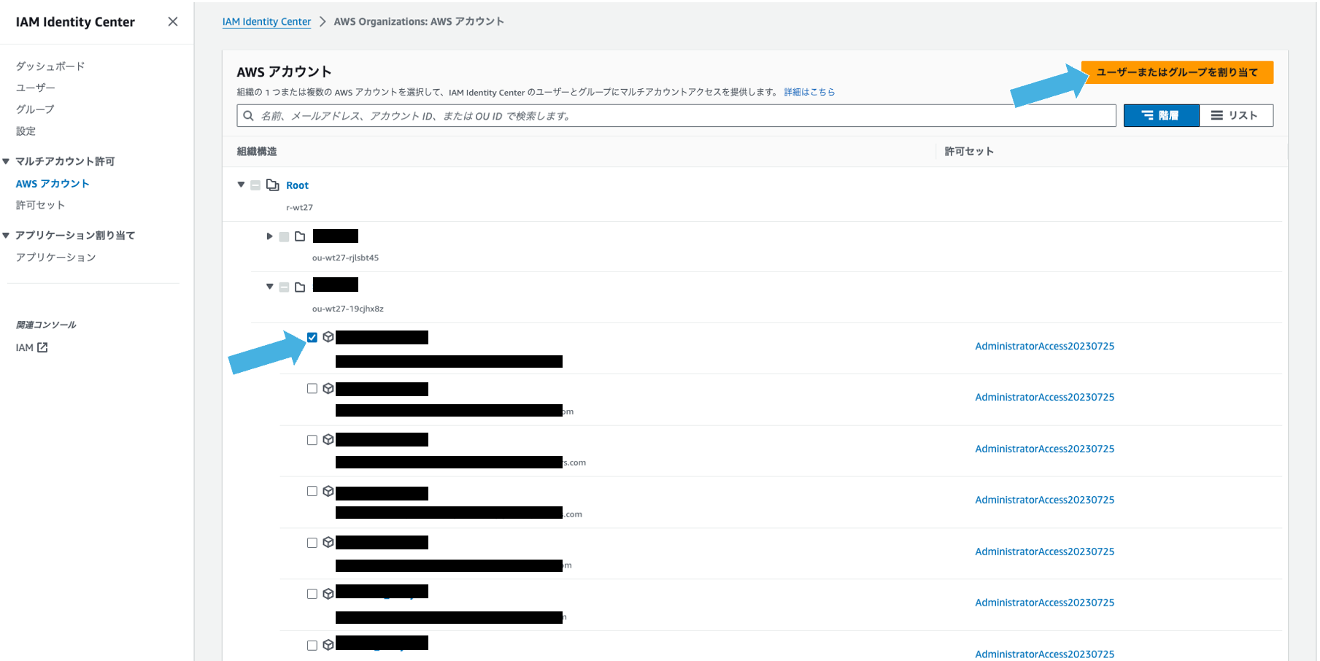The height and width of the screenshot is (661, 1320).
Task: Open 許可セット in the sidebar
Action: click(40, 205)
